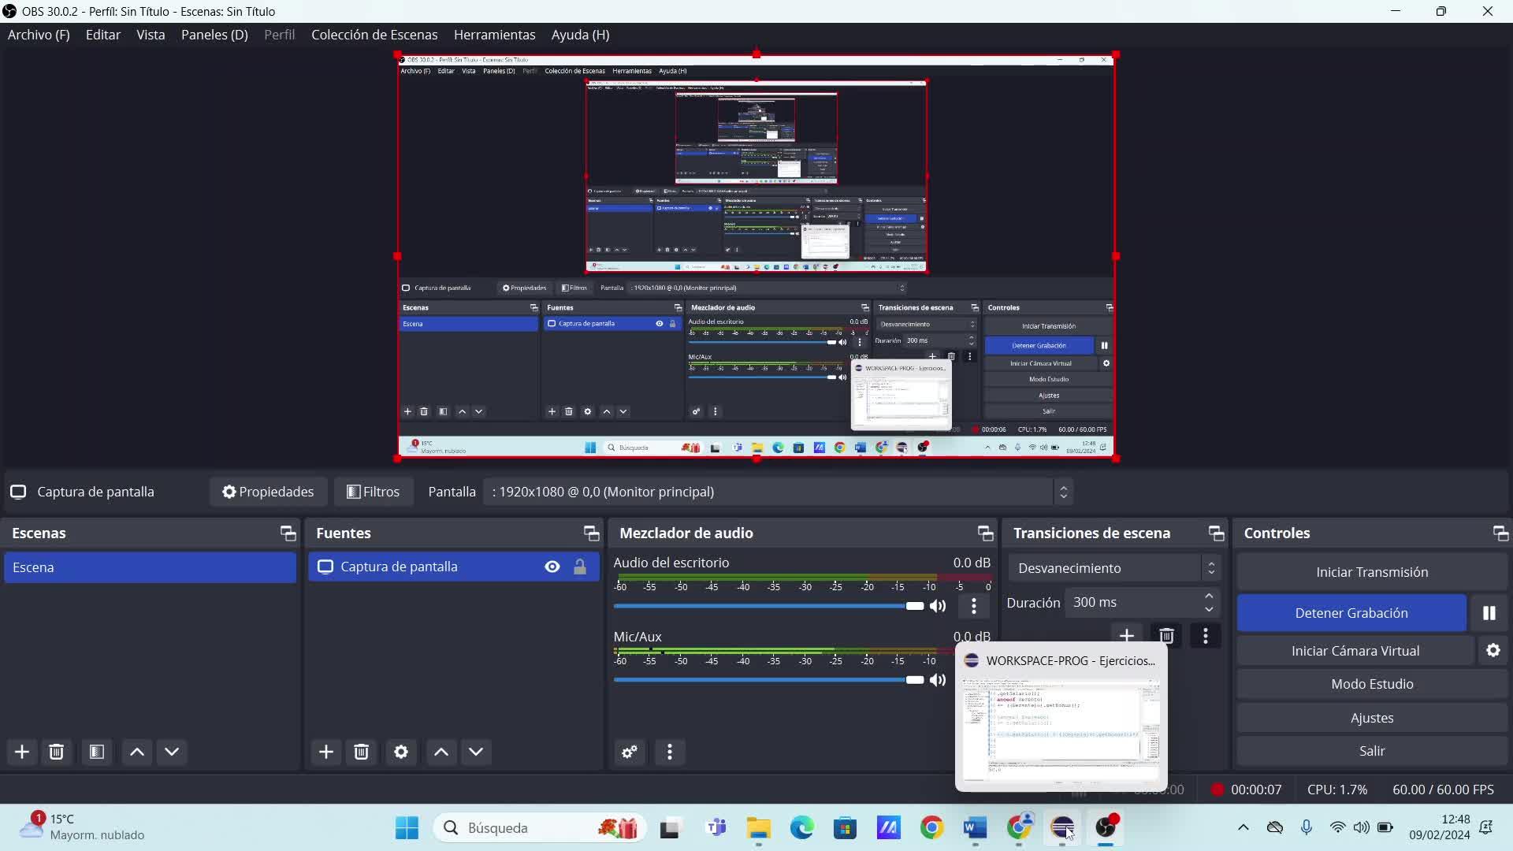Hide Captura de pantalla with eye icon
This screenshot has width=1513, height=851.
point(552,567)
